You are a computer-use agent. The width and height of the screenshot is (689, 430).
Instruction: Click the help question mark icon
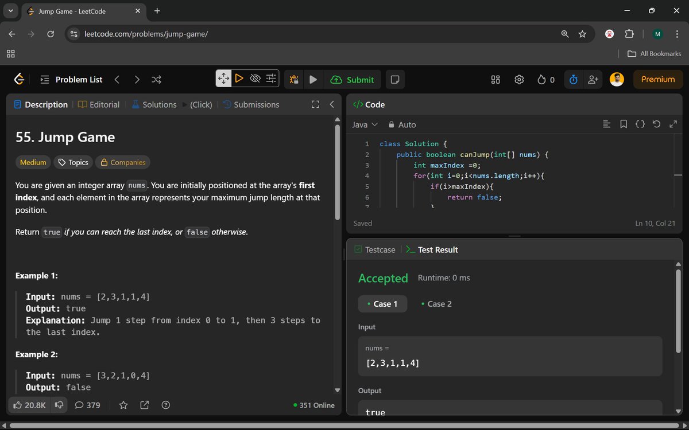[x=166, y=405]
